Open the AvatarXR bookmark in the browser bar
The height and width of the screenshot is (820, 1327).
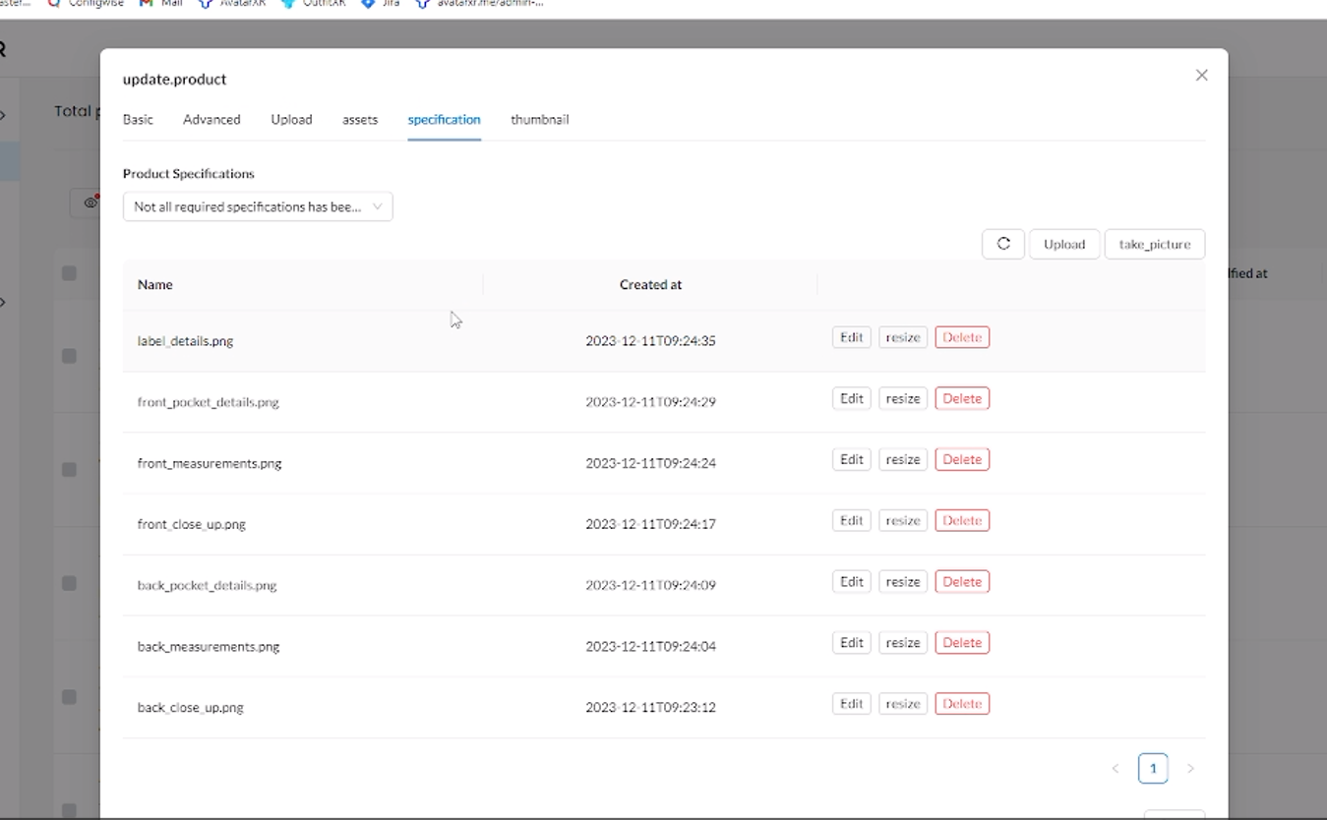[x=232, y=4]
